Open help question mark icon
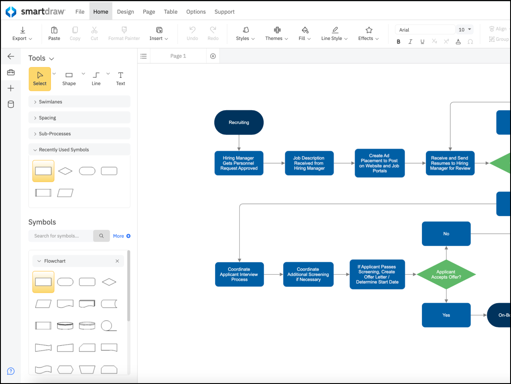 coord(11,371)
